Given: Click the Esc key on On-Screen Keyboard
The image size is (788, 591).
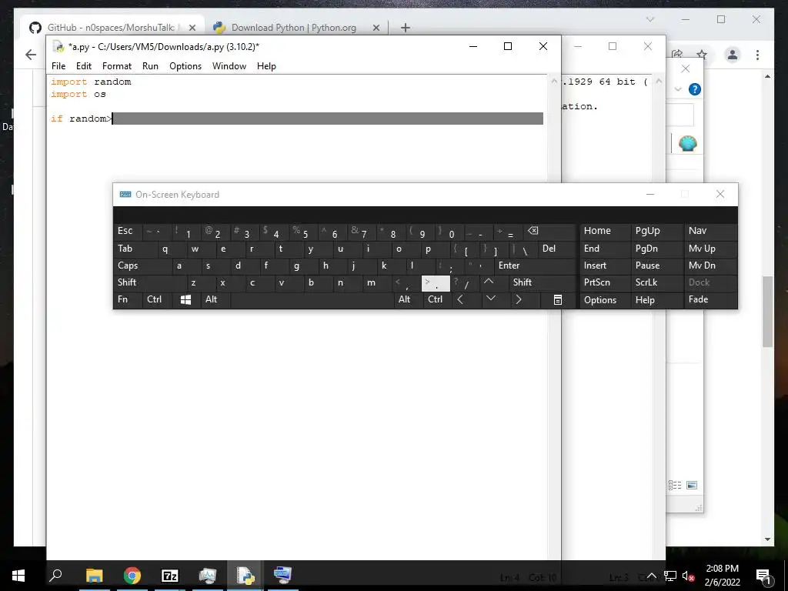Looking at the screenshot, I should [x=128, y=231].
